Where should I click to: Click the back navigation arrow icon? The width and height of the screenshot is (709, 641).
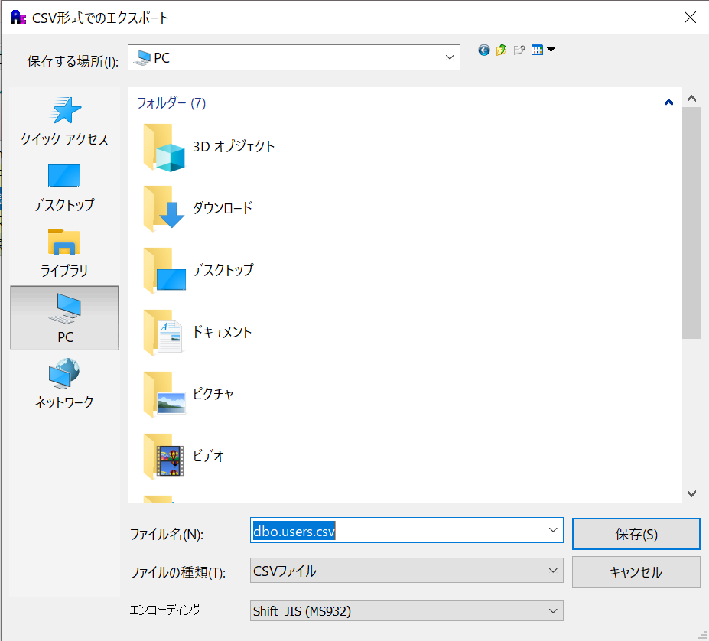[x=484, y=50]
